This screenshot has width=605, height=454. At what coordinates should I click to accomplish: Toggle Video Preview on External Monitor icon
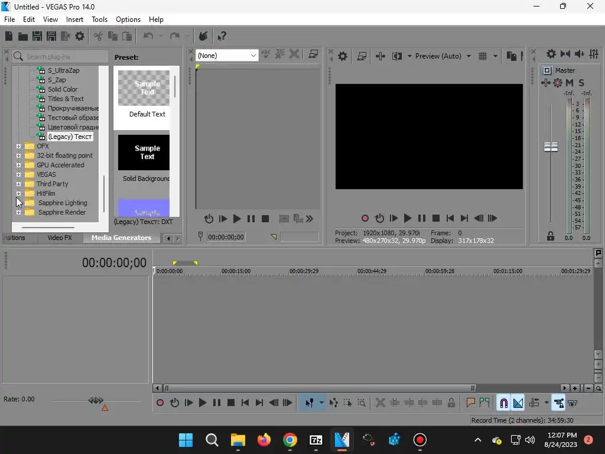(362, 56)
